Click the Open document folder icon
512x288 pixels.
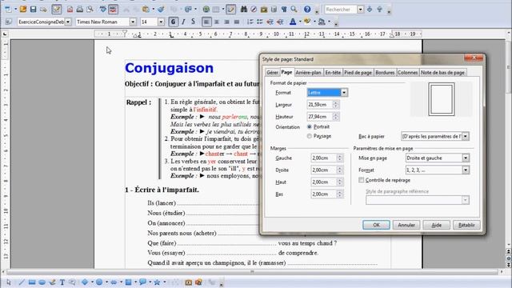pyautogui.click(x=23, y=9)
